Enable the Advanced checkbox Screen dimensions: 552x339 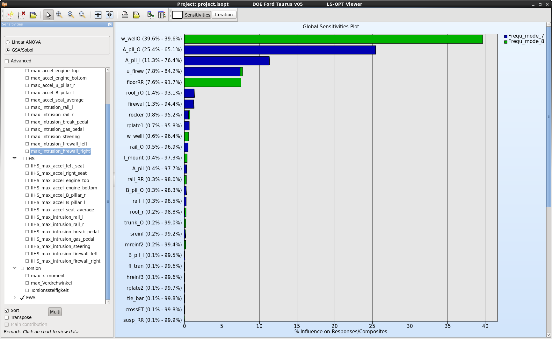(x=7, y=61)
